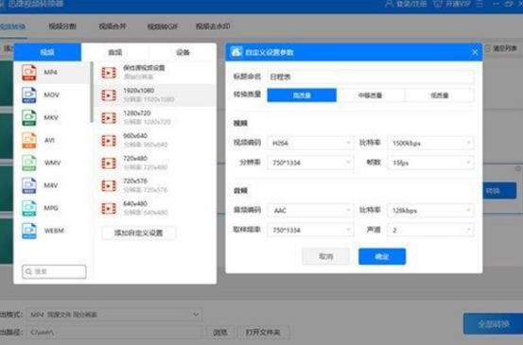Pick the MPG format icon

click(x=29, y=208)
